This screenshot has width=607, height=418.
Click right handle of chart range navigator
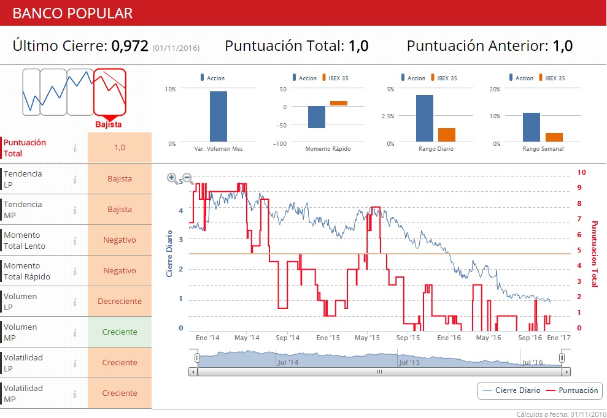(562, 358)
